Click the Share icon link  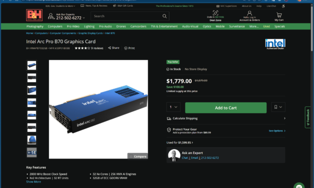pos(114,48)
